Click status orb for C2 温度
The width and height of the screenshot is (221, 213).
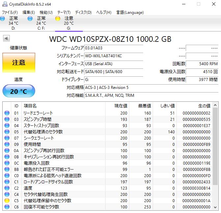pyautogui.click(x=7, y=188)
